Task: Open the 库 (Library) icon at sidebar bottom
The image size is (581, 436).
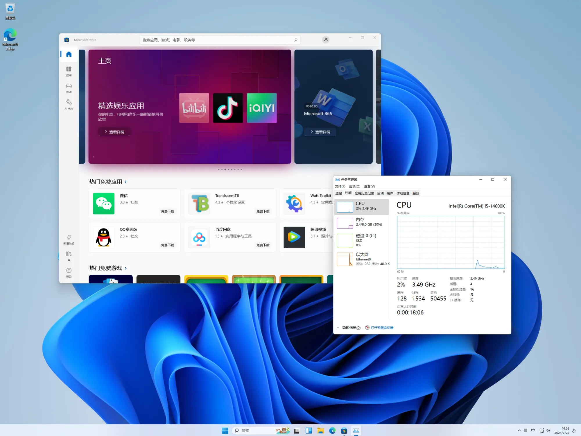Action: click(x=69, y=255)
